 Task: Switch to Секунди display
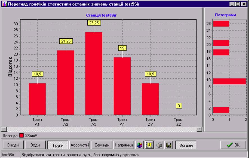pos(102,145)
